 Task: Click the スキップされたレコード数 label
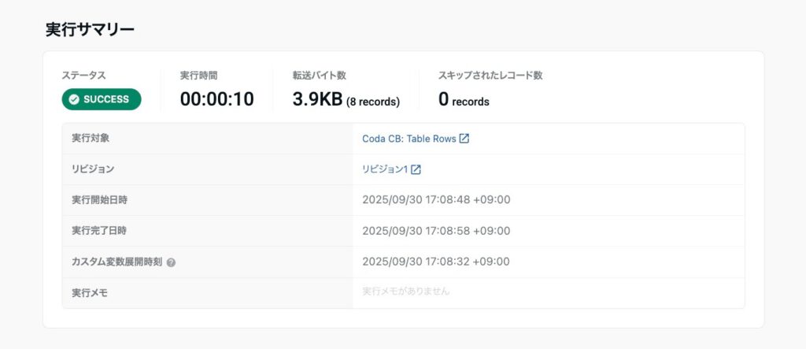pos(490,76)
